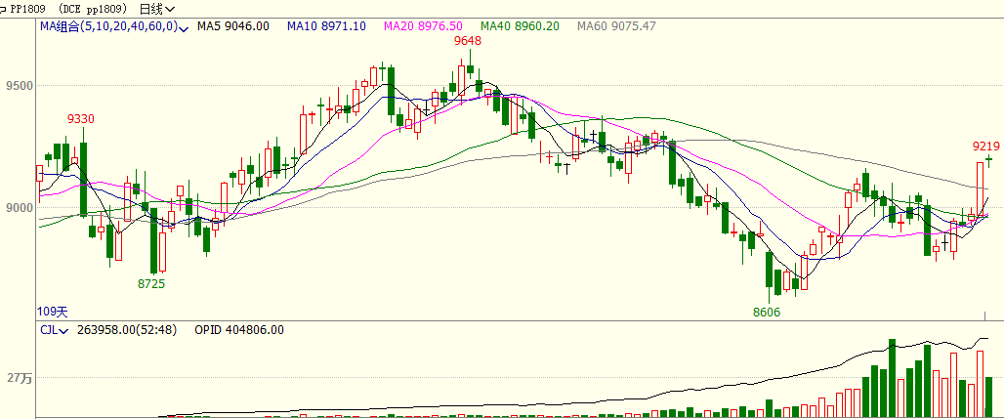
Task: Click the 9000 price axis label
Action: coord(20,208)
